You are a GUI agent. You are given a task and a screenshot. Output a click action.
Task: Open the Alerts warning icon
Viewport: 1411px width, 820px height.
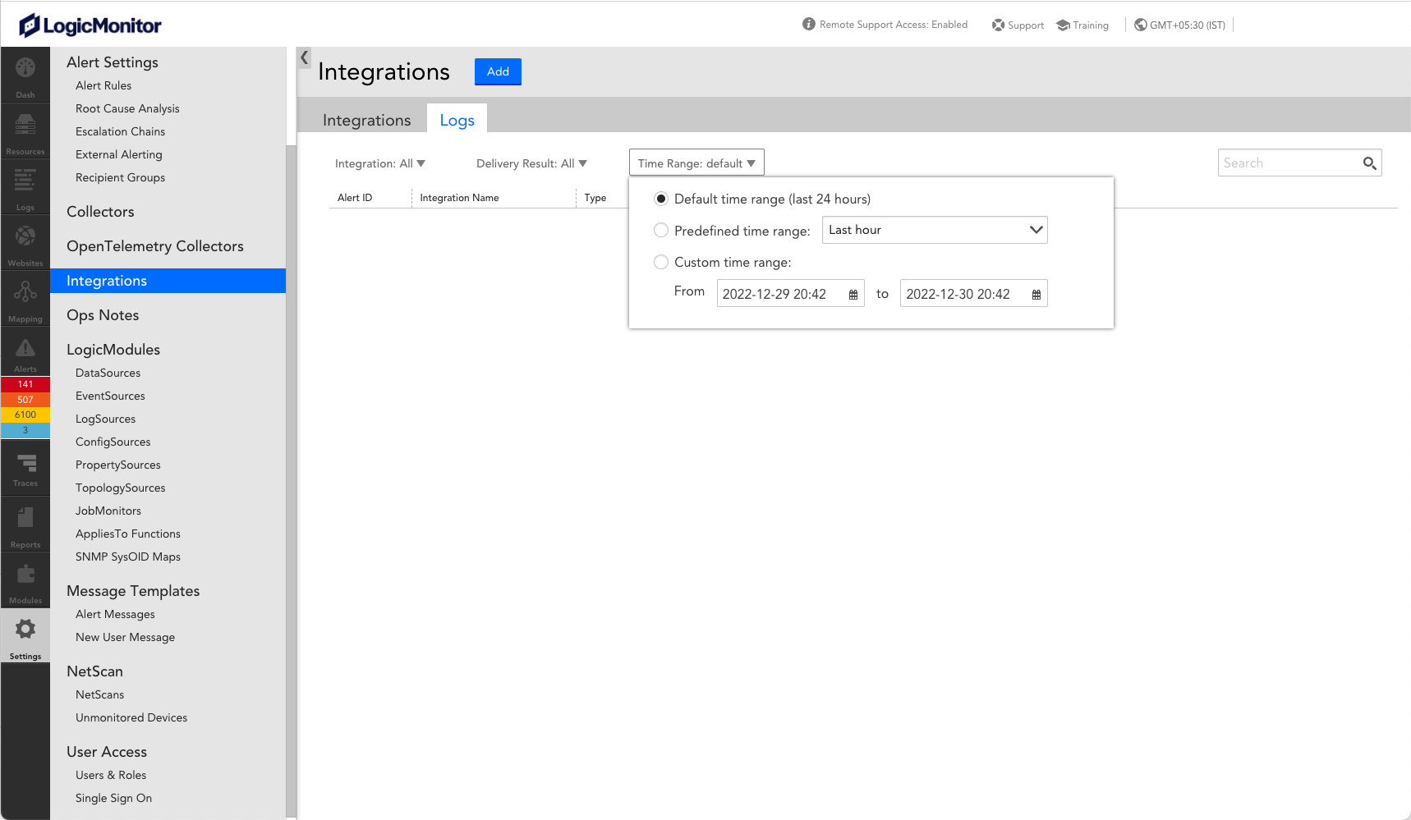click(25, 348)
